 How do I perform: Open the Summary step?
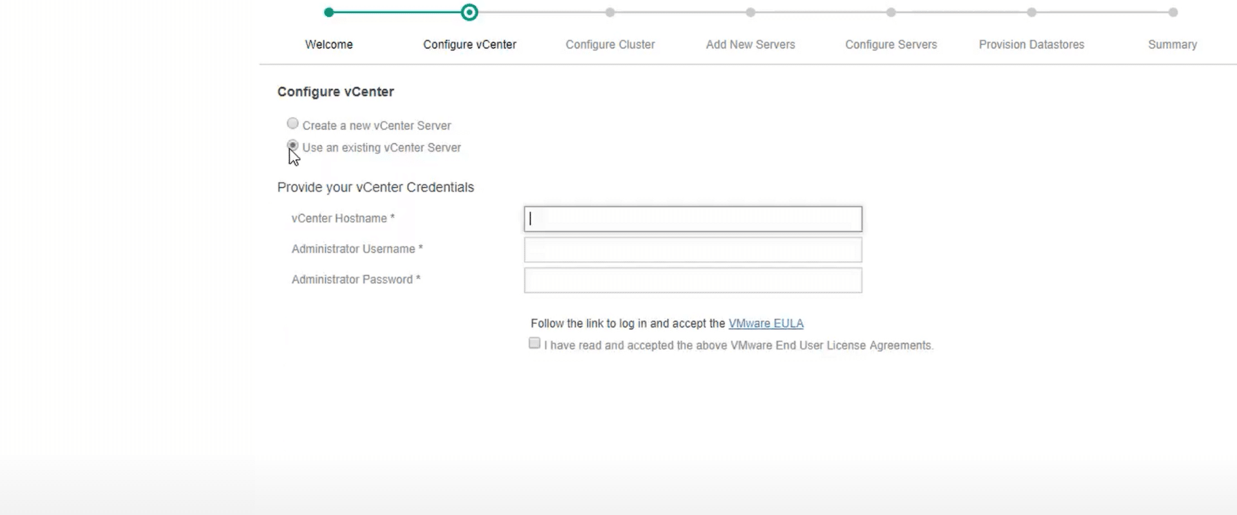point(1173,44)
